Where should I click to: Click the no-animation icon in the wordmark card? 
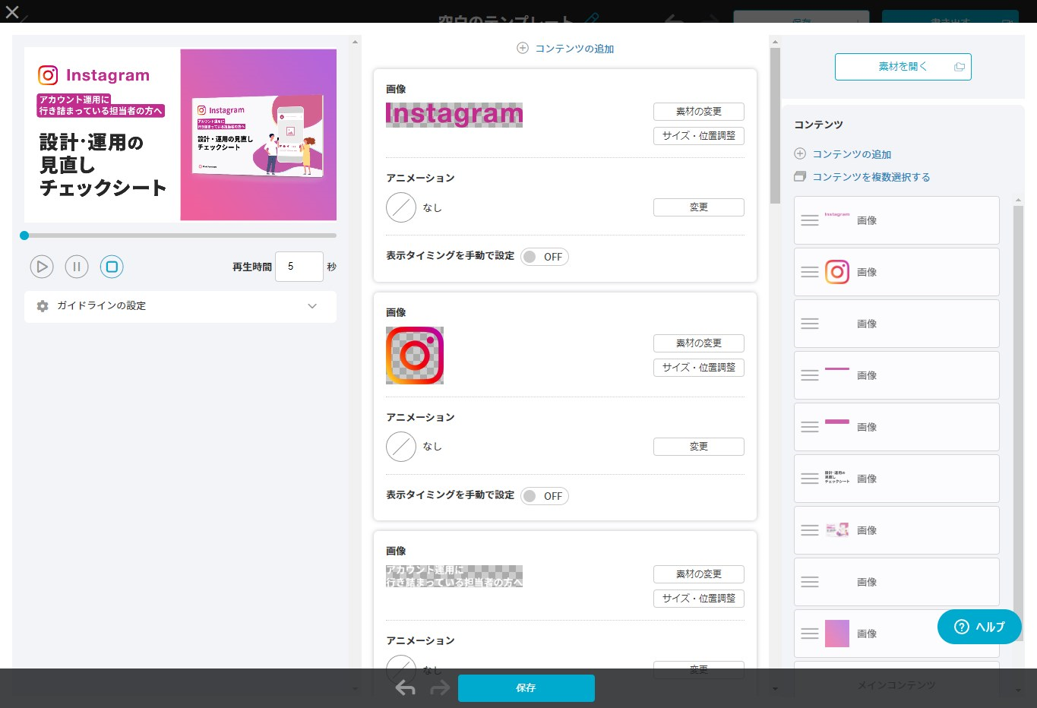tap(401, 207)
